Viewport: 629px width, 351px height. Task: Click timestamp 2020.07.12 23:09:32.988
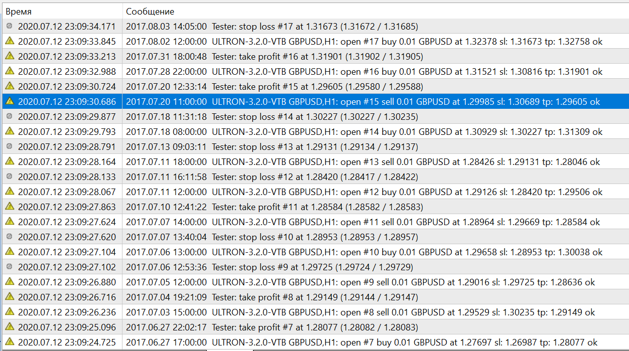tap(67, 72)
